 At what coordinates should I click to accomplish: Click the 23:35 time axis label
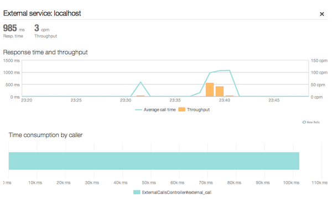[x=175, y=100]
